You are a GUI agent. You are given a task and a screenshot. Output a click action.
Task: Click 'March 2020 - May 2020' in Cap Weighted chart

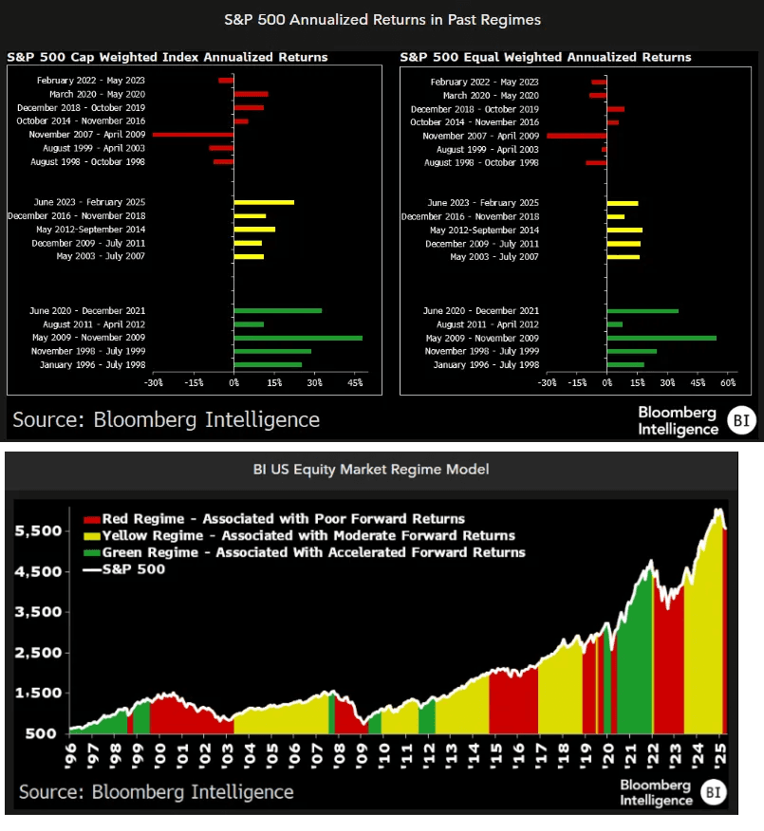click(x=97, y=94)
